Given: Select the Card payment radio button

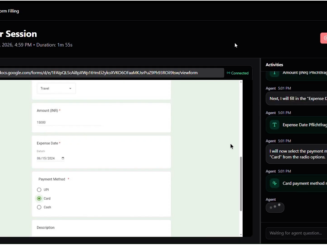Looking at the screenshot, I should point(39,199).
